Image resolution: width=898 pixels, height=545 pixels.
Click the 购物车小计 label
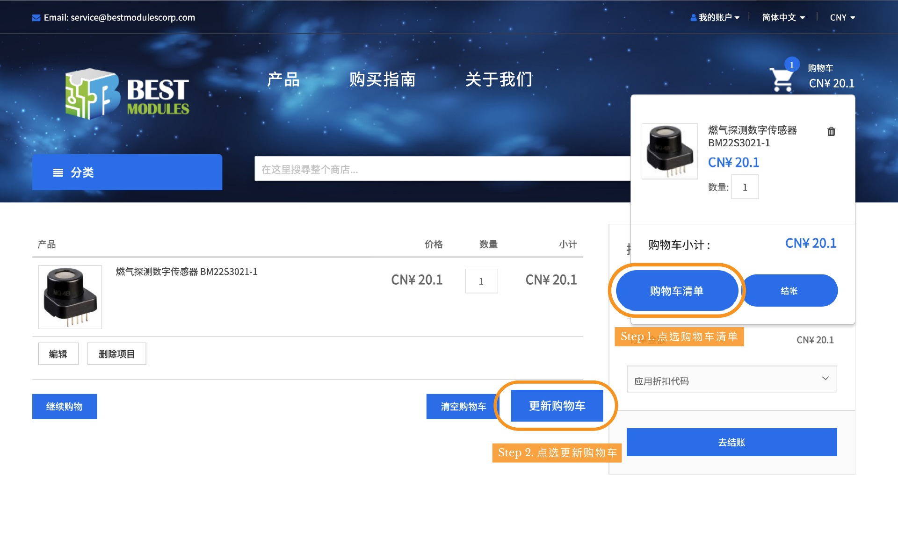click(x=679, y=245)
